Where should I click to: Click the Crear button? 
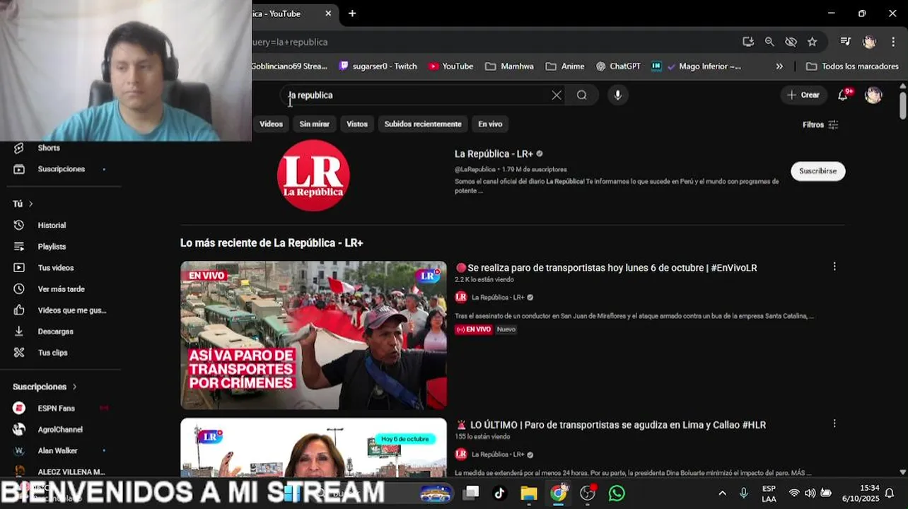point(803,95)
